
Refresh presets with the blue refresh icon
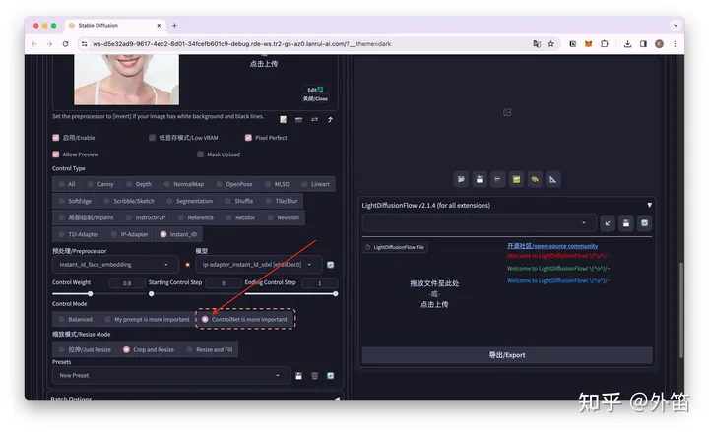tap(331, 376)
